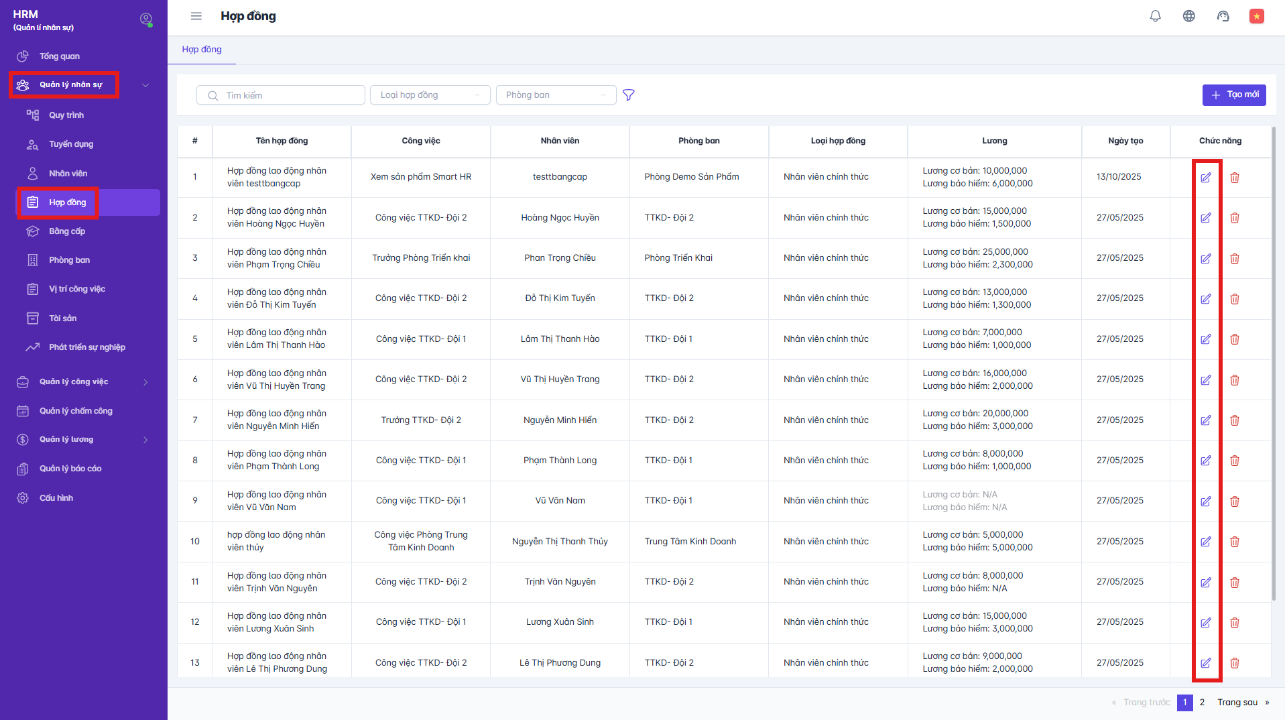
Task: Edit contract of testtbangcap
Action: pos(1205,178)
